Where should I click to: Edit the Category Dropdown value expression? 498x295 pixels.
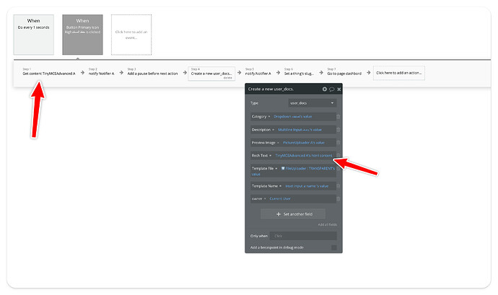point(293,117)
